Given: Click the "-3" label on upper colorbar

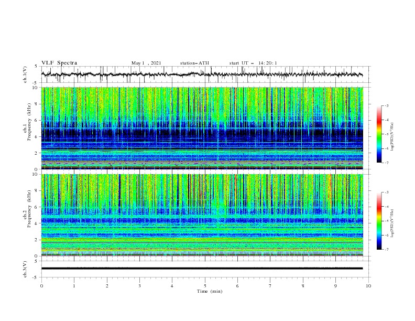Looking at the screenshot, I should click(387, 105).
